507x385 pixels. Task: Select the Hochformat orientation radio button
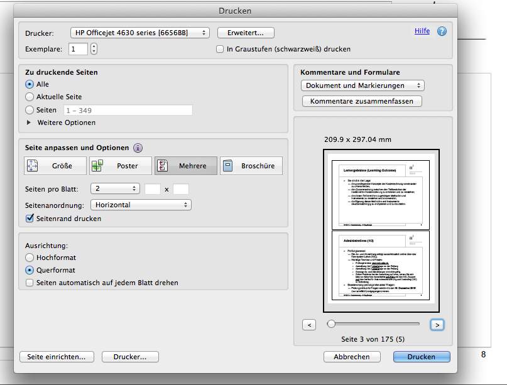pos(29,258)
